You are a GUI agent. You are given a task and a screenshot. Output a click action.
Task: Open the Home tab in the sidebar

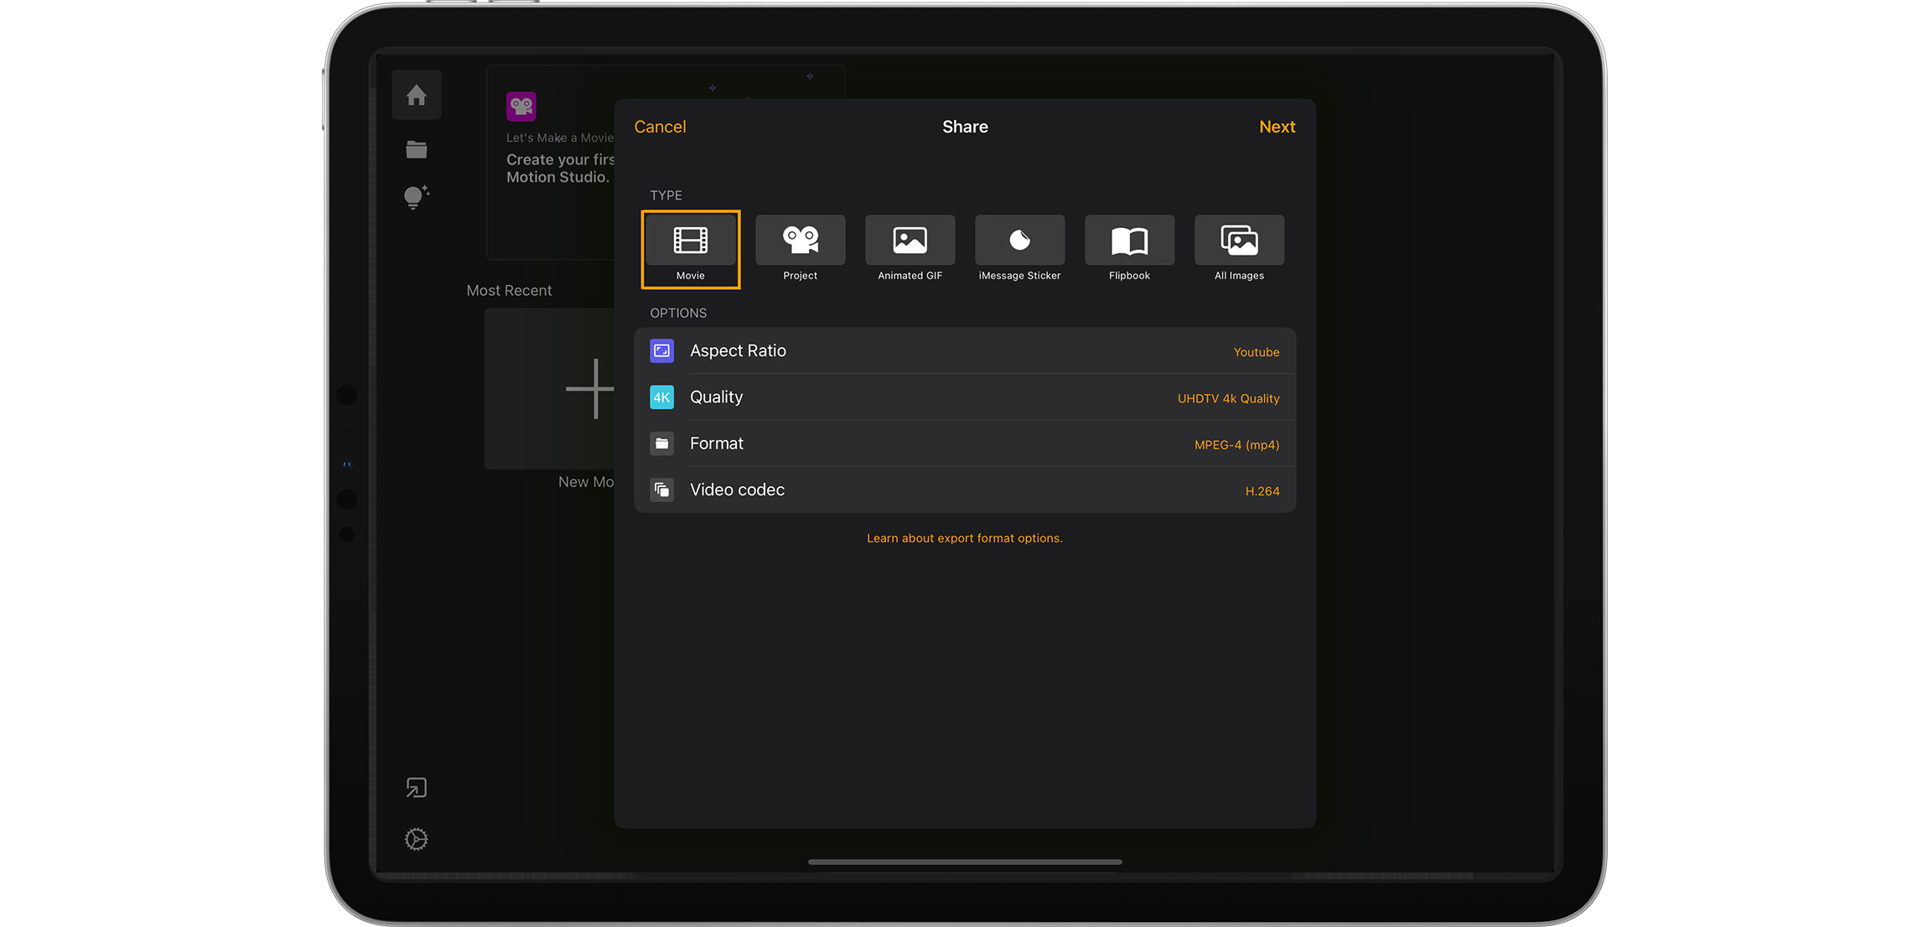pos(417,96)
